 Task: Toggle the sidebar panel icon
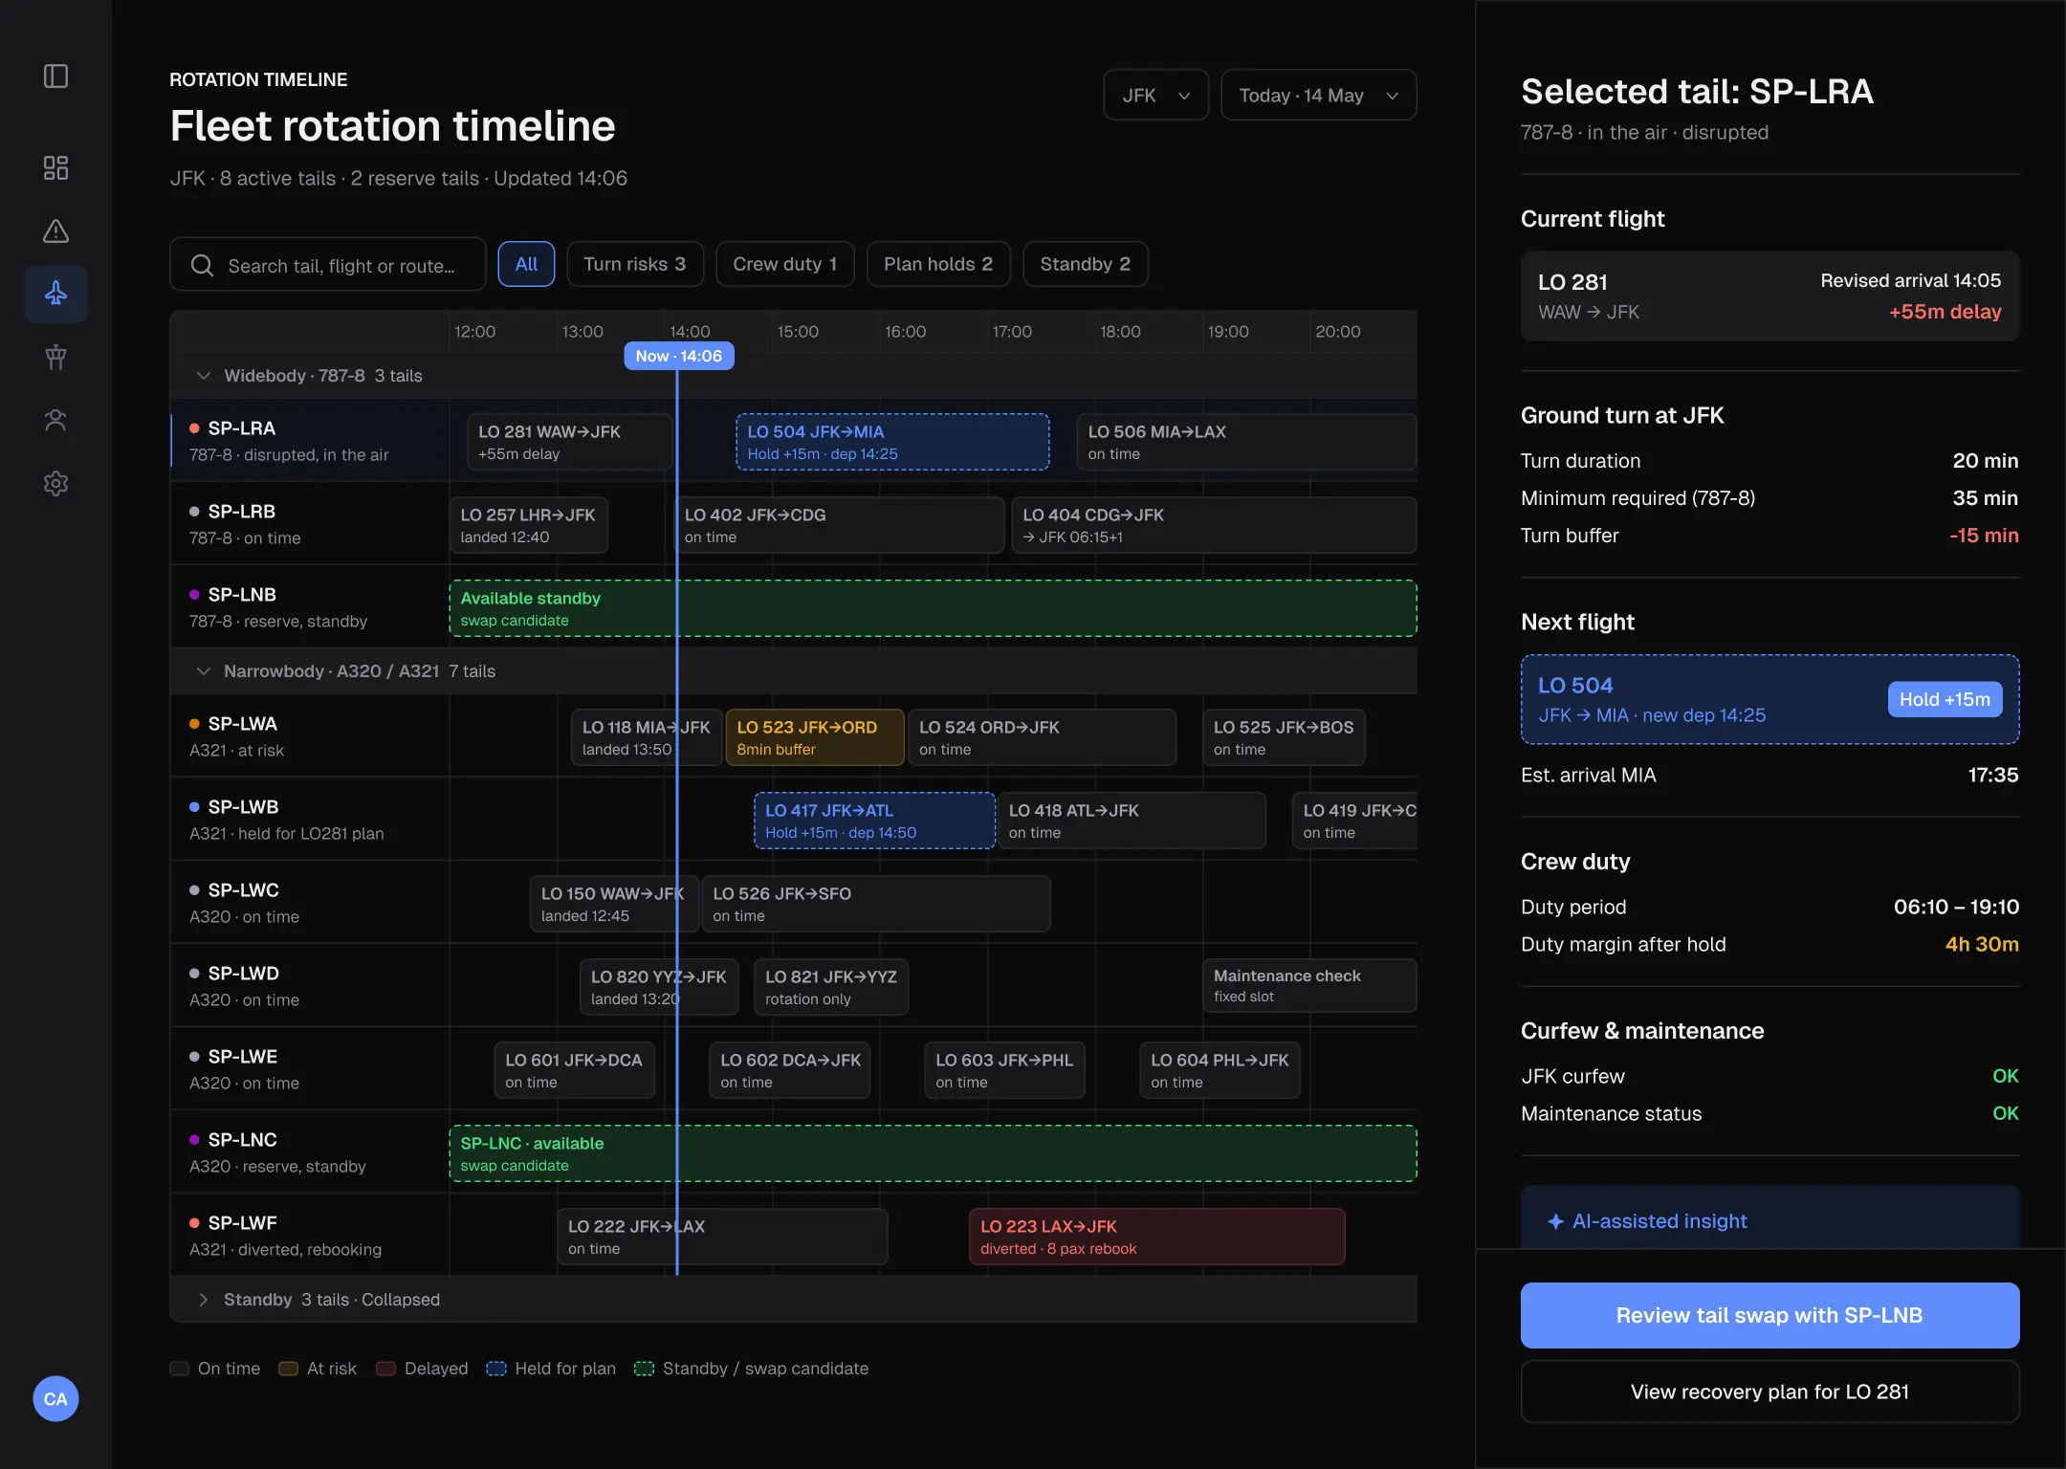pos(55,77)
